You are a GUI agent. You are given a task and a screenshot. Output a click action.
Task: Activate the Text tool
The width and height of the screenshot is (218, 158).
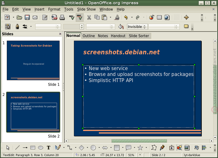(x=49, y=147)
